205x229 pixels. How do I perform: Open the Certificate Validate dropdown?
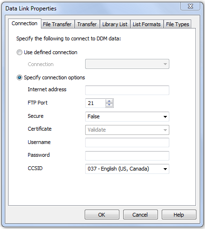point(127,130)
